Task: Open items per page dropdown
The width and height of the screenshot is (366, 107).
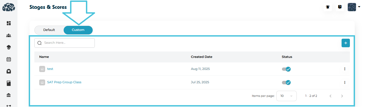Action: coord(286,96)
